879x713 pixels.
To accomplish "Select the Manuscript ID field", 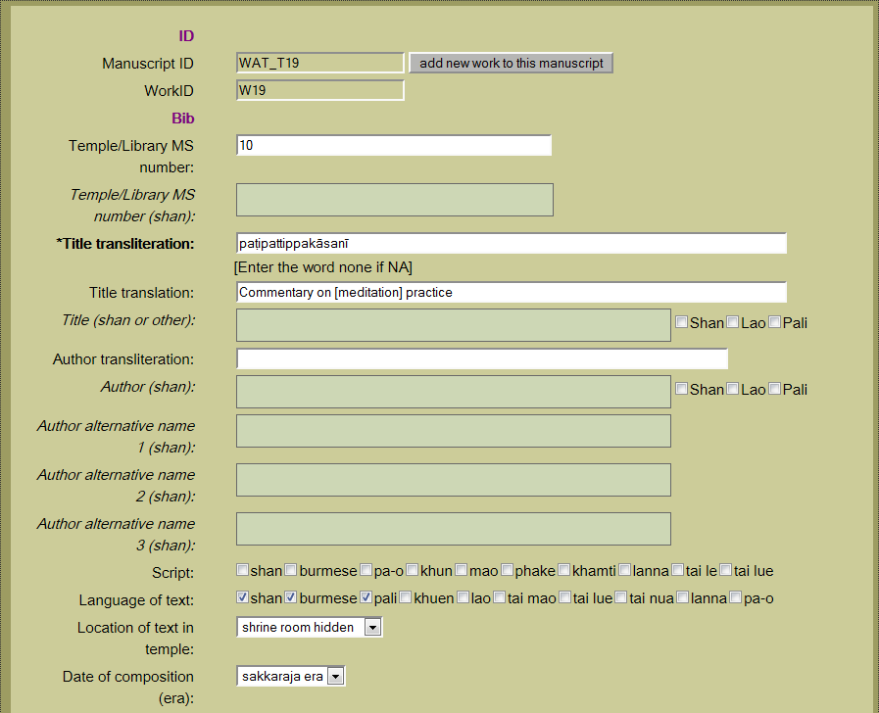I will pyautogui.click(x=320, y=63).
